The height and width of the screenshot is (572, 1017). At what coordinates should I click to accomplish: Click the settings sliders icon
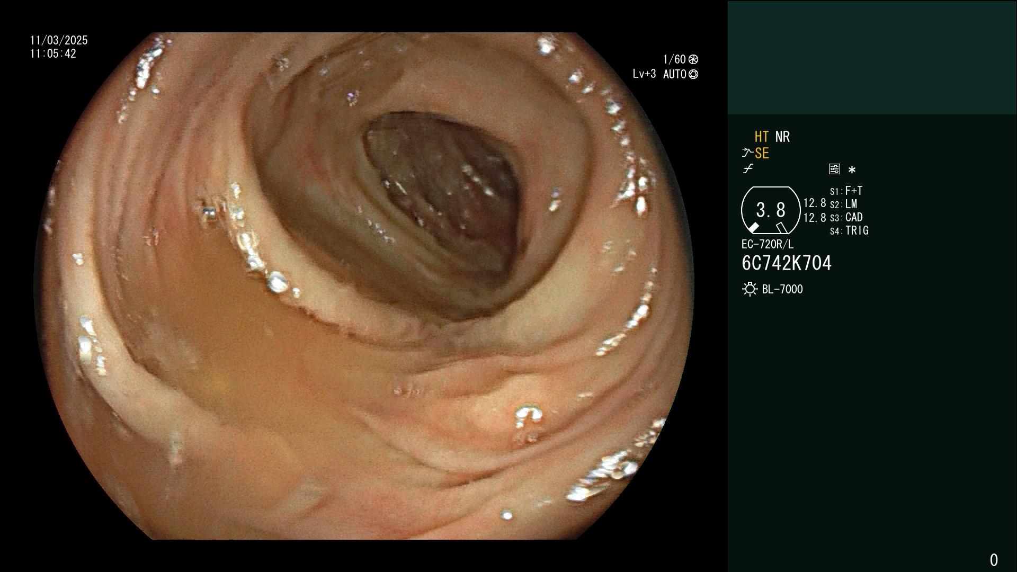834,169
